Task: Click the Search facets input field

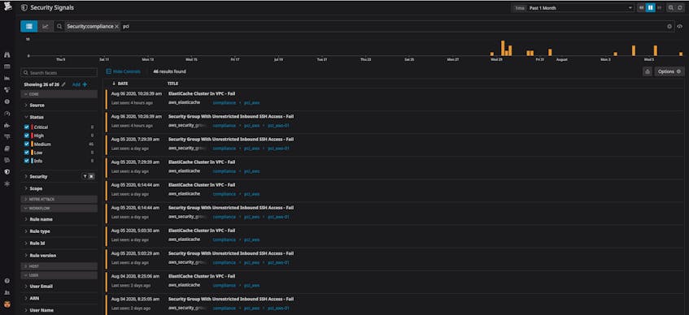Action: pos(59,73)
